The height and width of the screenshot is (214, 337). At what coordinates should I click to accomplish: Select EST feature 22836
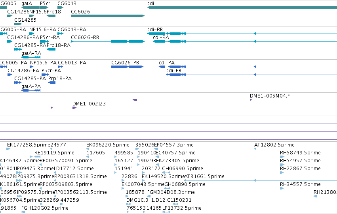[123, 180]
